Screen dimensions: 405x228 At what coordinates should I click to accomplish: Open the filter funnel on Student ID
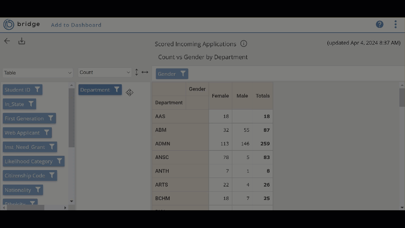click(x=37, y=90)
